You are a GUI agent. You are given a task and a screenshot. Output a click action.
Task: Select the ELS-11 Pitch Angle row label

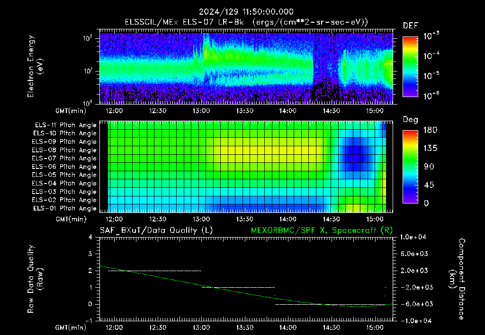65,125
